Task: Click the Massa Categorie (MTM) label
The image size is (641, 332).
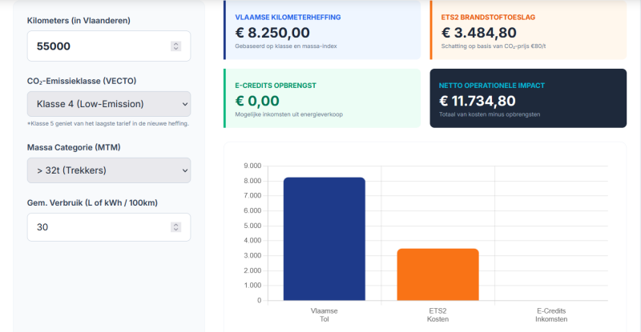Action: pyautogui.click(x=81, y=147)
